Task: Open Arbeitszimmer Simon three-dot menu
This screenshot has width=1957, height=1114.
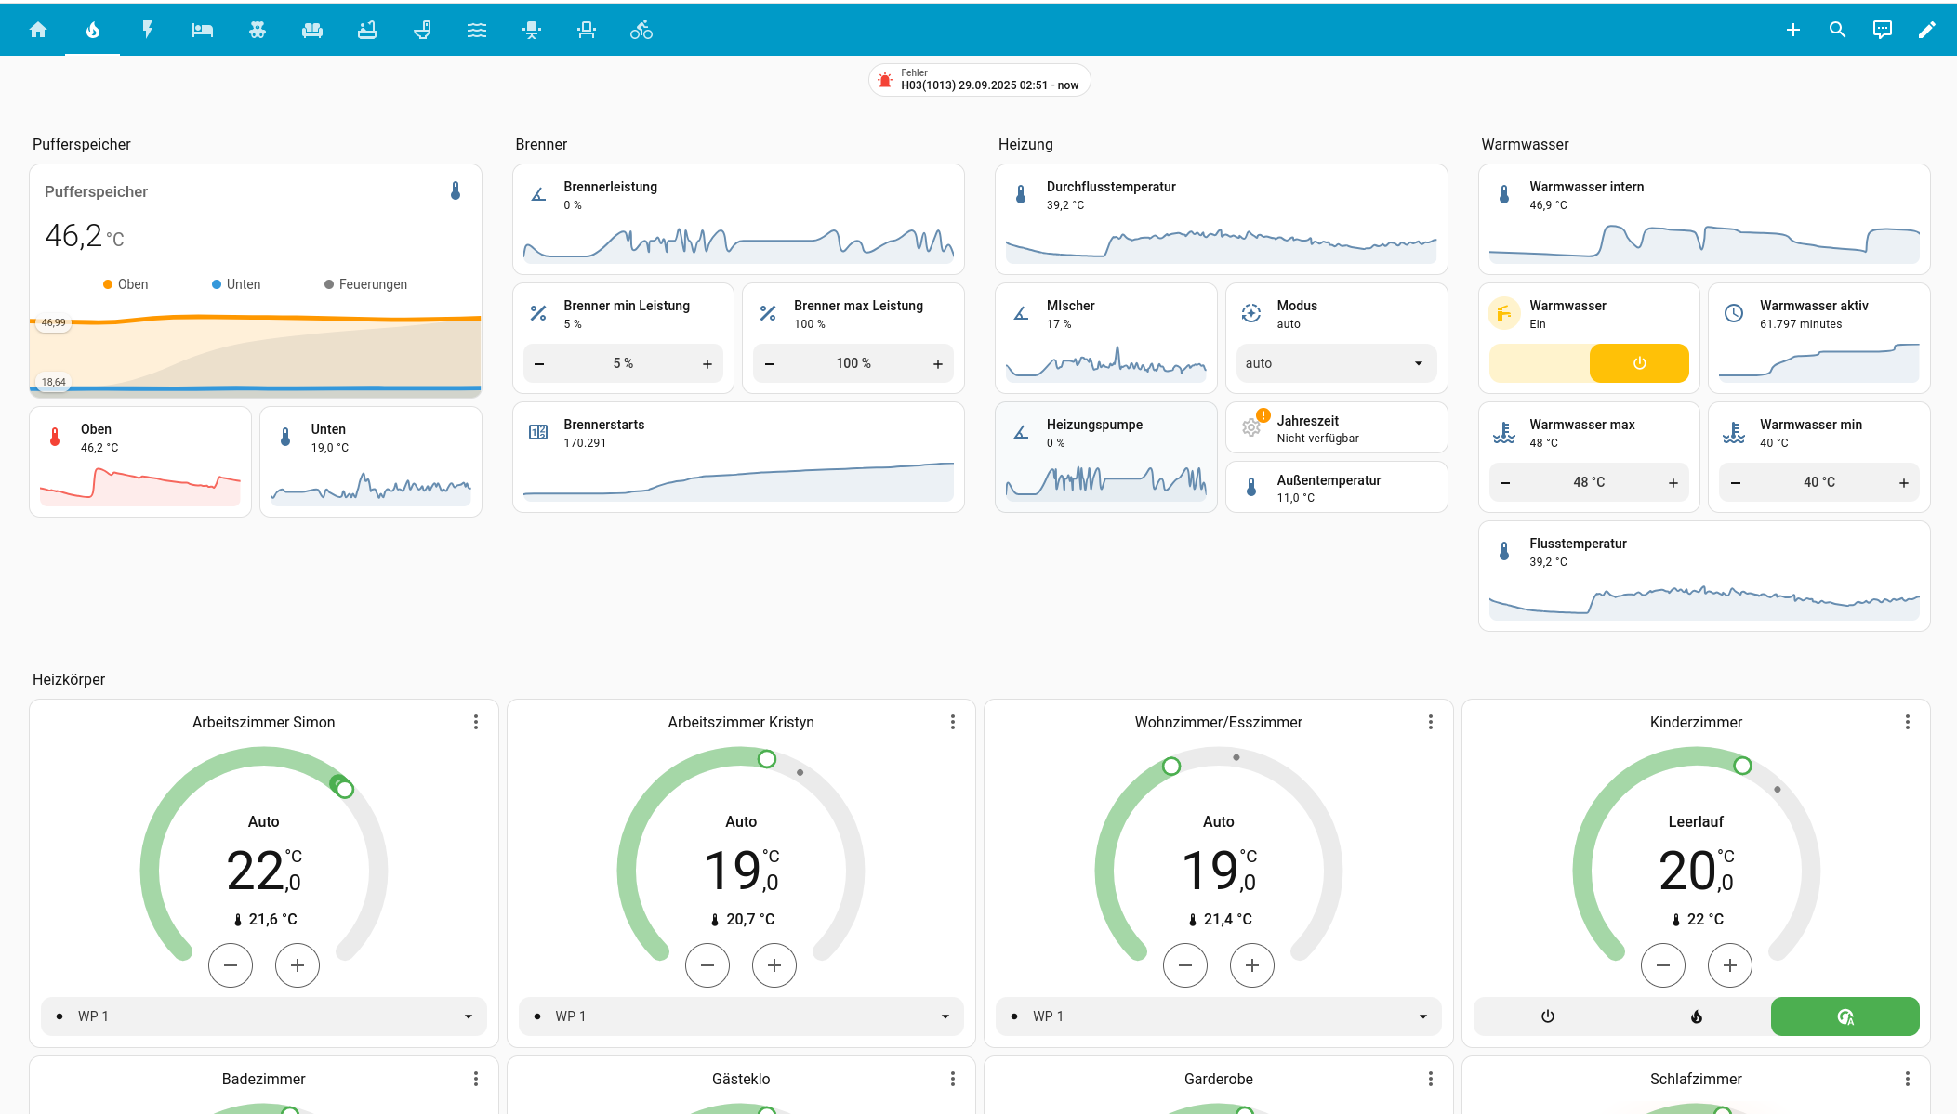Action: click(476, 722)
